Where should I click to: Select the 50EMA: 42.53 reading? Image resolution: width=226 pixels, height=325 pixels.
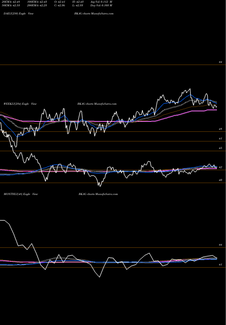pos(10,5)
